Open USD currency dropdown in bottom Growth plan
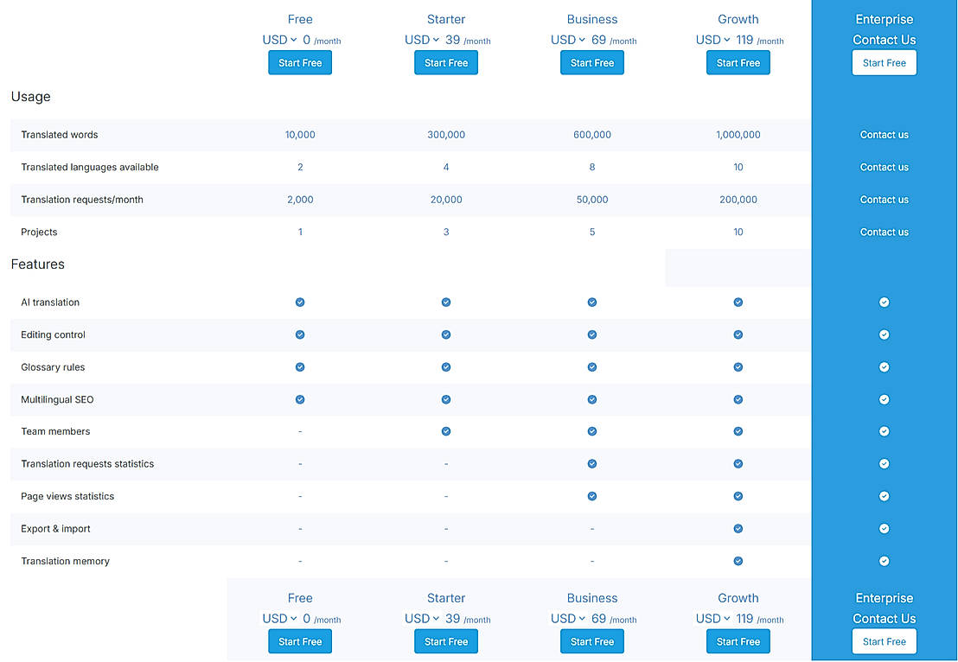The width and height of the screenshot is (958, 662). [x=713, y=619]
